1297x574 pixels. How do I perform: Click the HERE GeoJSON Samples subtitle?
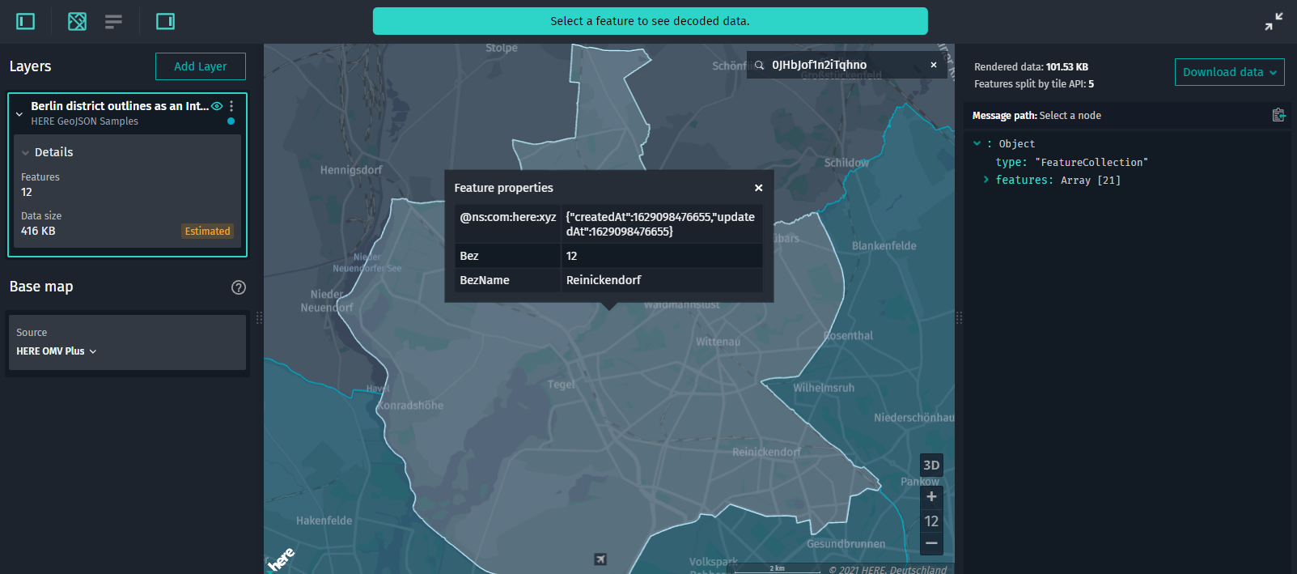pos(85,121)
